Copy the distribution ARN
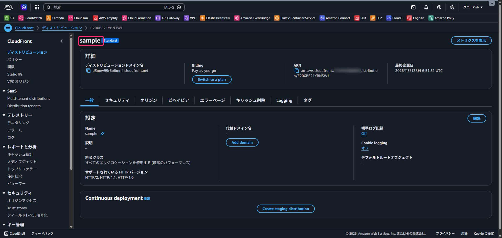Image resolution: width=502 pixels, height=238 pixels. (297, 71)
